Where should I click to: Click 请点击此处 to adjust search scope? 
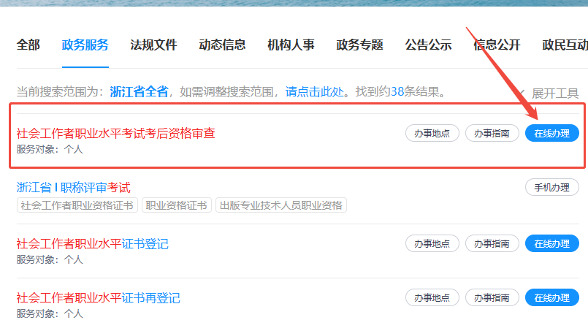(315, 91)
